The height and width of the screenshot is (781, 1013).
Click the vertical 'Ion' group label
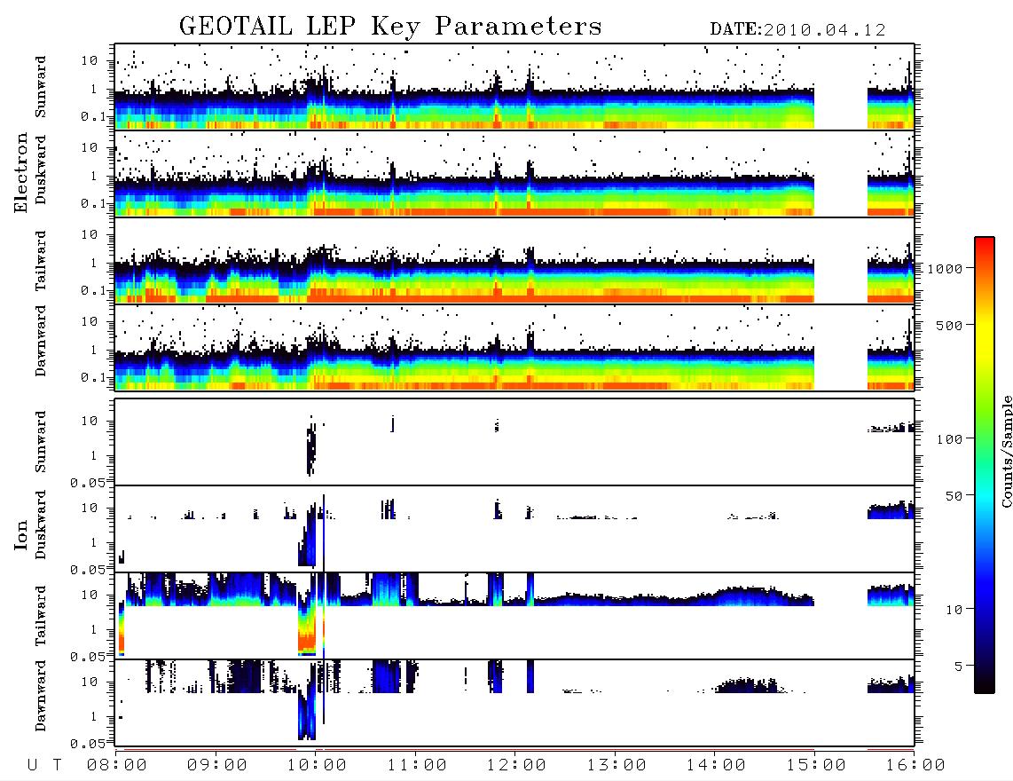(x=20, y=535)
